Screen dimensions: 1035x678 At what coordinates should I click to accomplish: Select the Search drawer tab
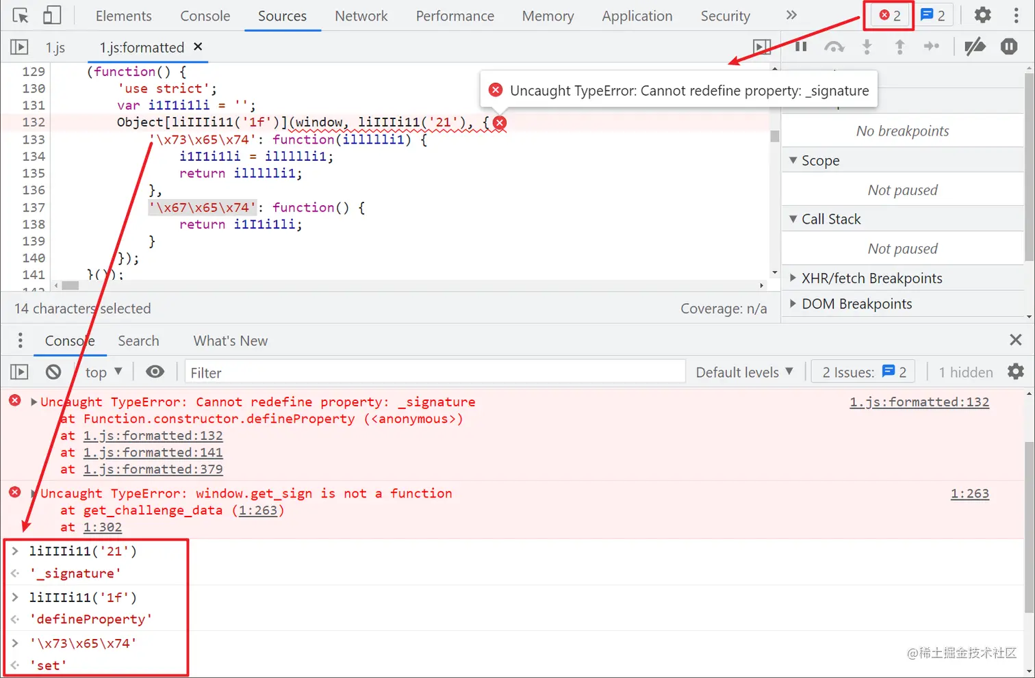[x=138, y=341]
